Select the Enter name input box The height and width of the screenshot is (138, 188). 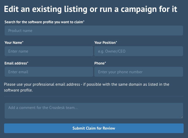[49, 51]
